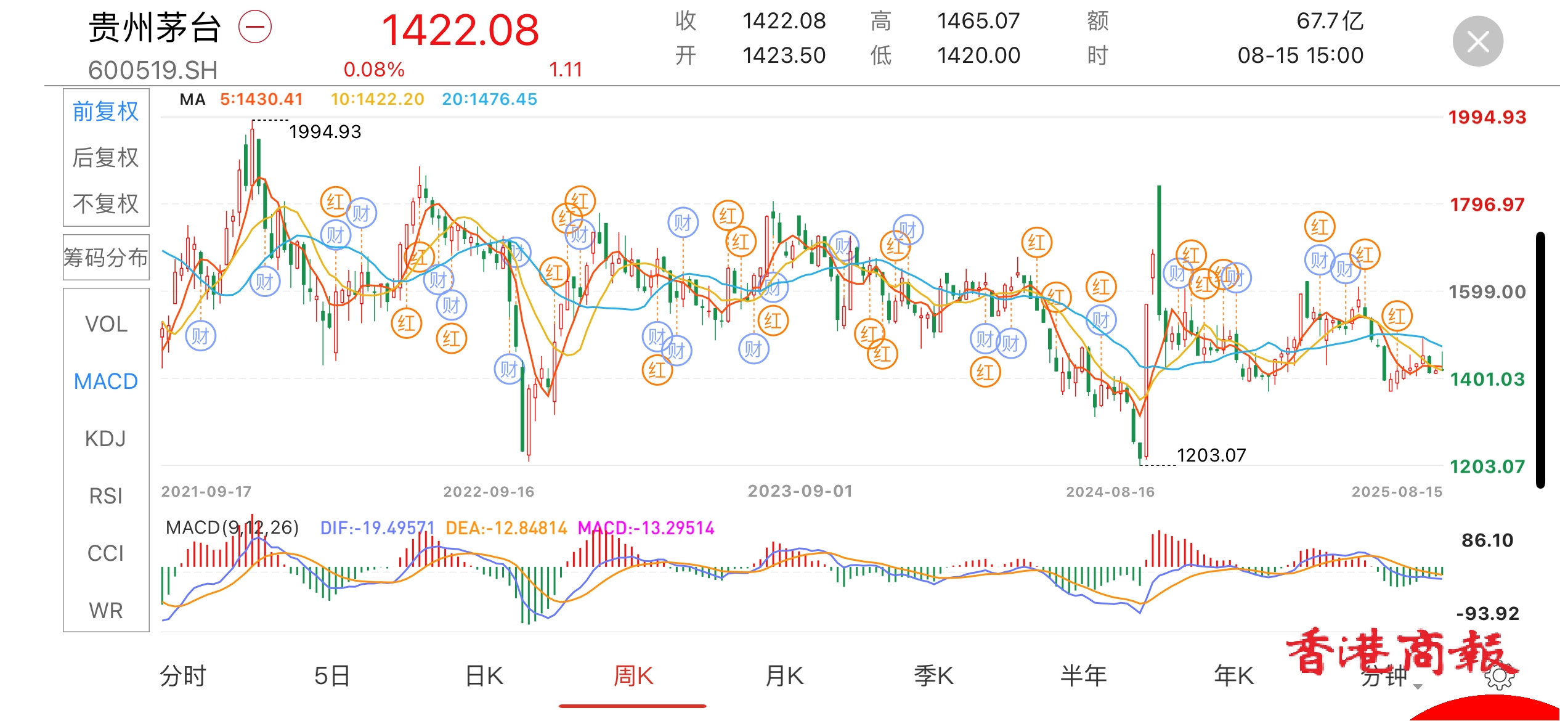Viewport: 1560px width, 721px height.
Task: Select the VOL indicator in the sidebar
Action: tap(105, 324)
